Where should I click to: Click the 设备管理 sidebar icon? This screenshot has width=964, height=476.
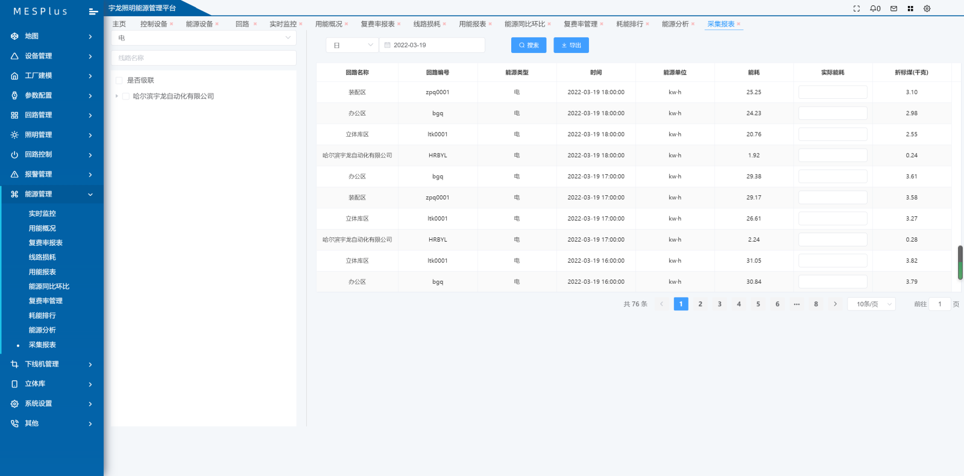click(x=14, y=56)
